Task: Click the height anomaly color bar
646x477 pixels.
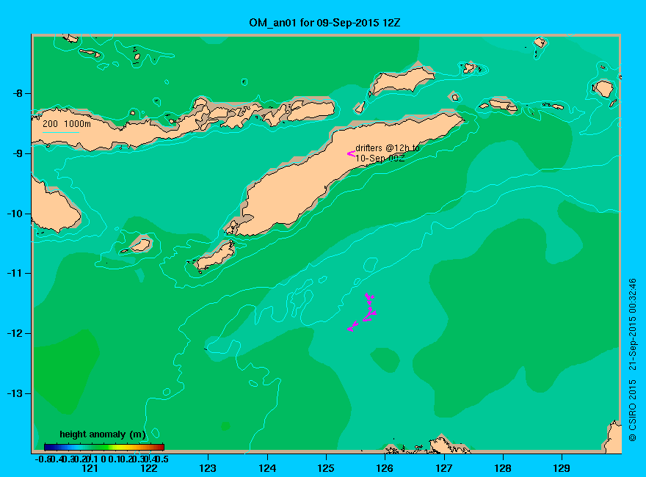Action: pos(104,447)
